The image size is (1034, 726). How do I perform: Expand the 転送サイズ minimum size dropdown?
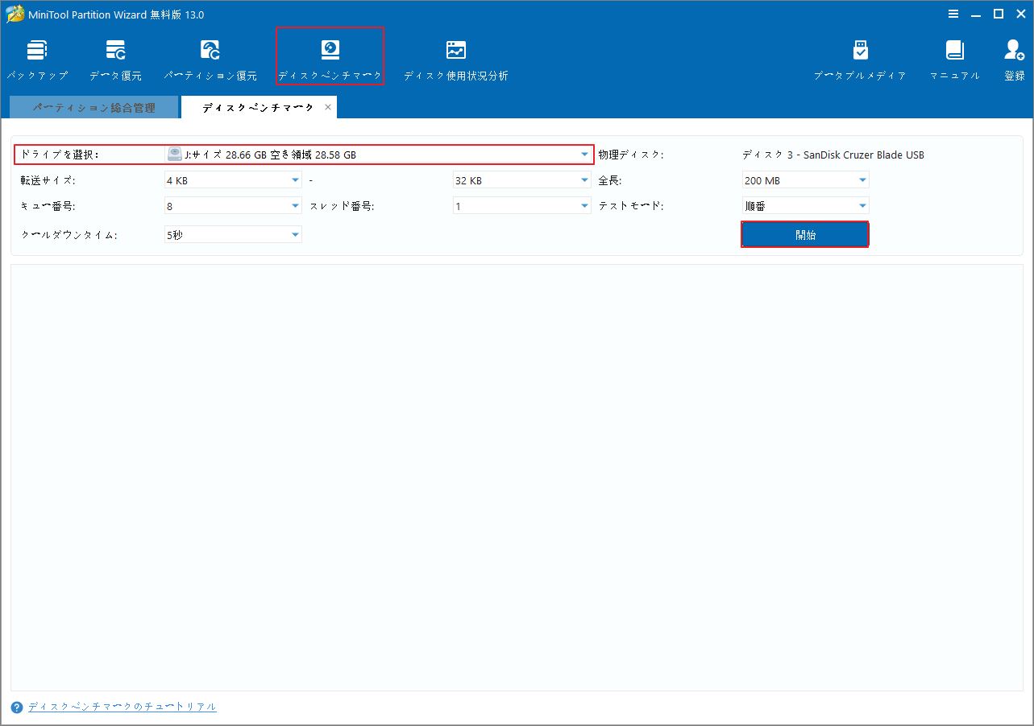294,179
